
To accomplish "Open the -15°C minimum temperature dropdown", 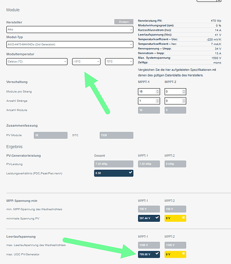I will coord(86,62).
